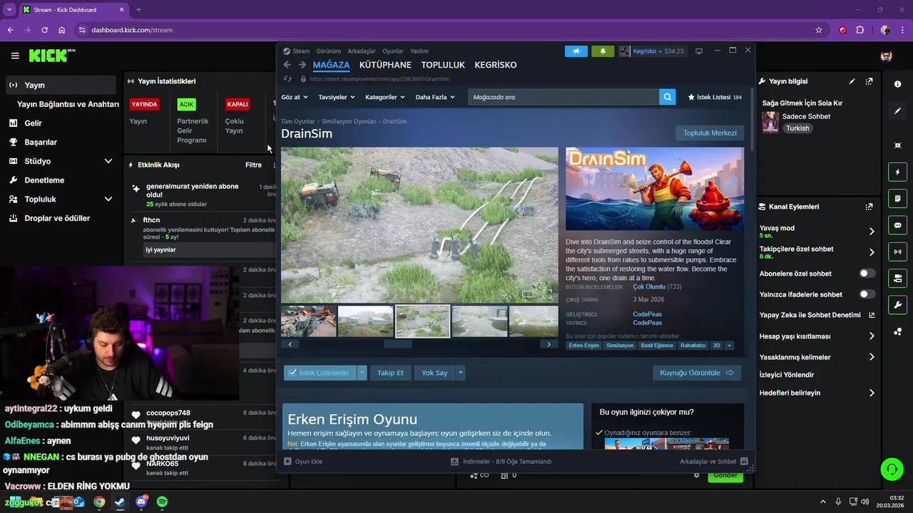Image resolution: width=913 pixels, height=513 pixels.
Task: Toggle İstek Listesinde wishlist checkbox button
Action: click(x=320, y=373)
